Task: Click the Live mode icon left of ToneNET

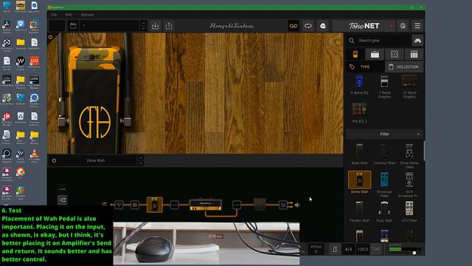Action: click(323, 26)
